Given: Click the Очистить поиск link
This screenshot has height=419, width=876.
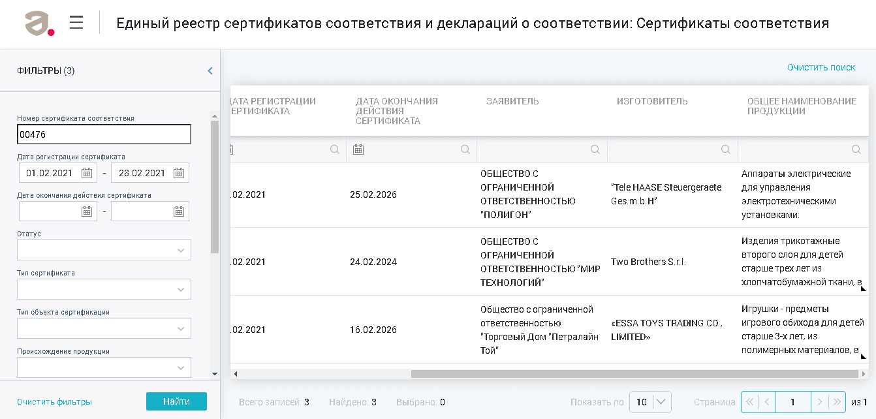Looking at the screenshot, I should point(821,67).
